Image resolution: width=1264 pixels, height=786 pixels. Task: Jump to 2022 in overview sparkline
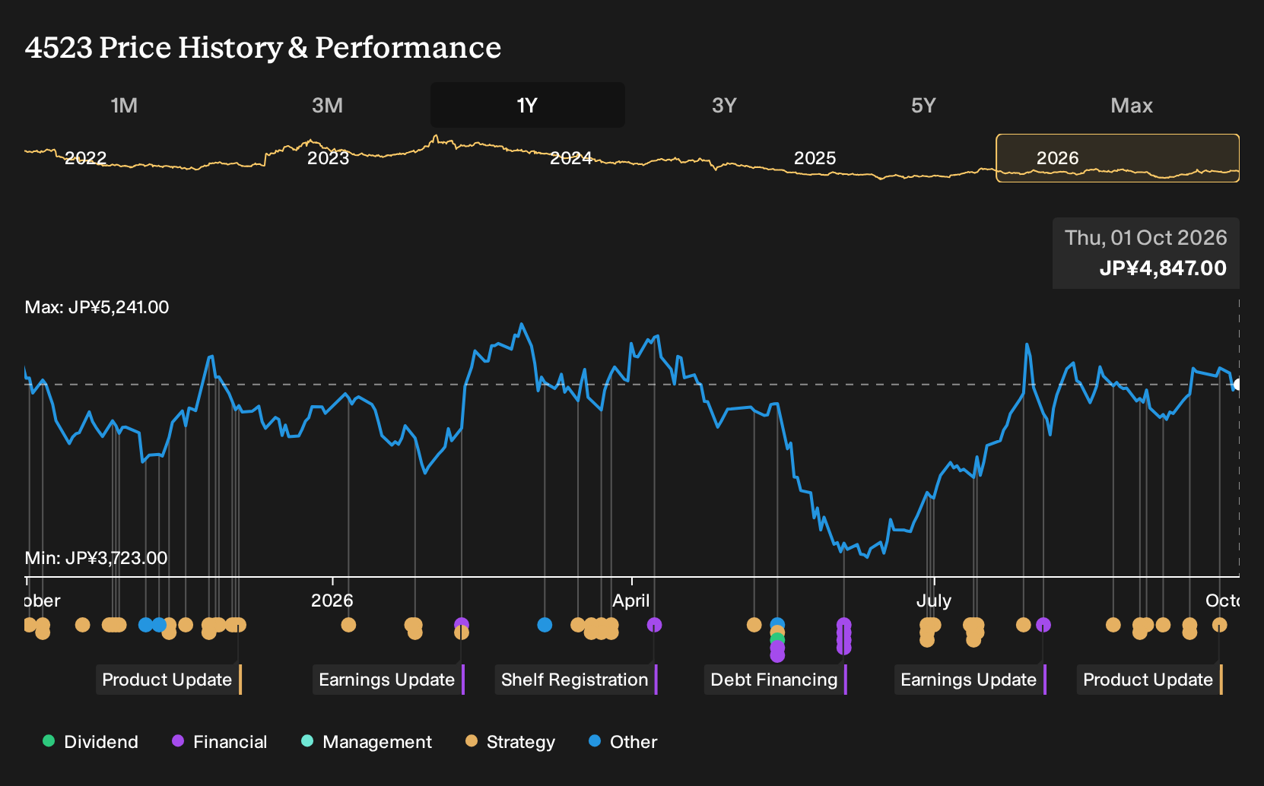click(85, 158)
